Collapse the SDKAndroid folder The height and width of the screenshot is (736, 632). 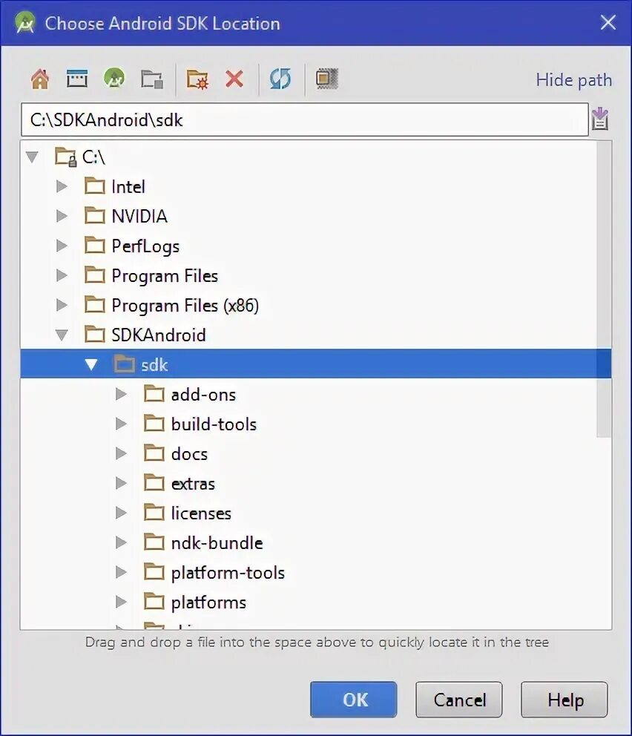(x=62, y=335)
